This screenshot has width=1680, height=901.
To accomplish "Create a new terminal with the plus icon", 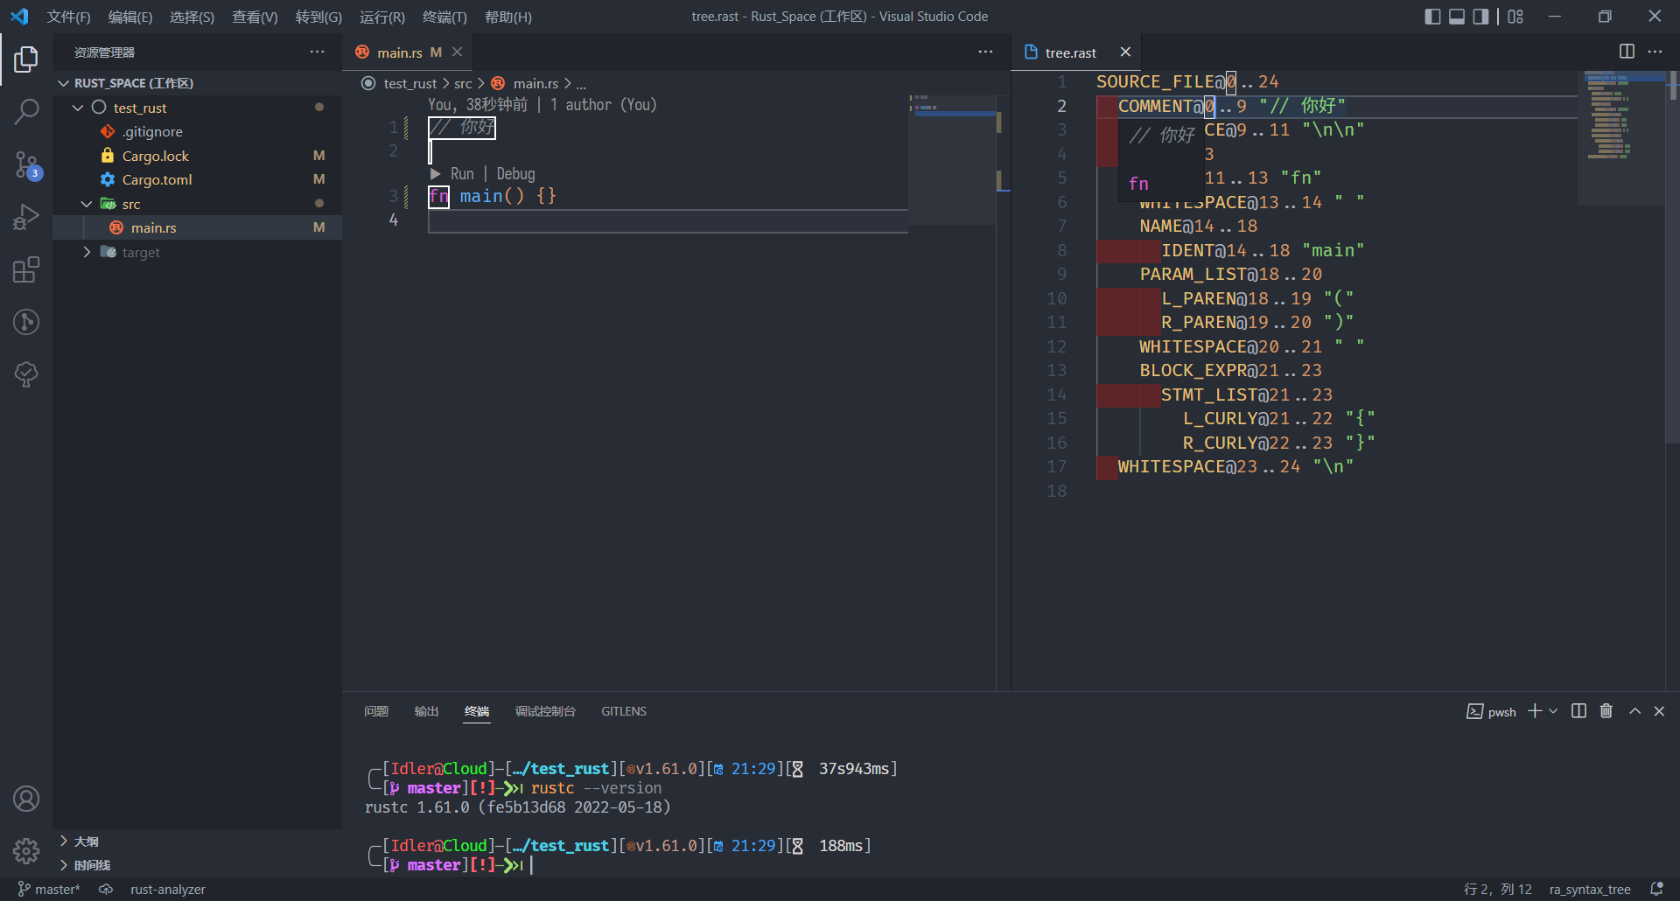I will point(1533,711).
